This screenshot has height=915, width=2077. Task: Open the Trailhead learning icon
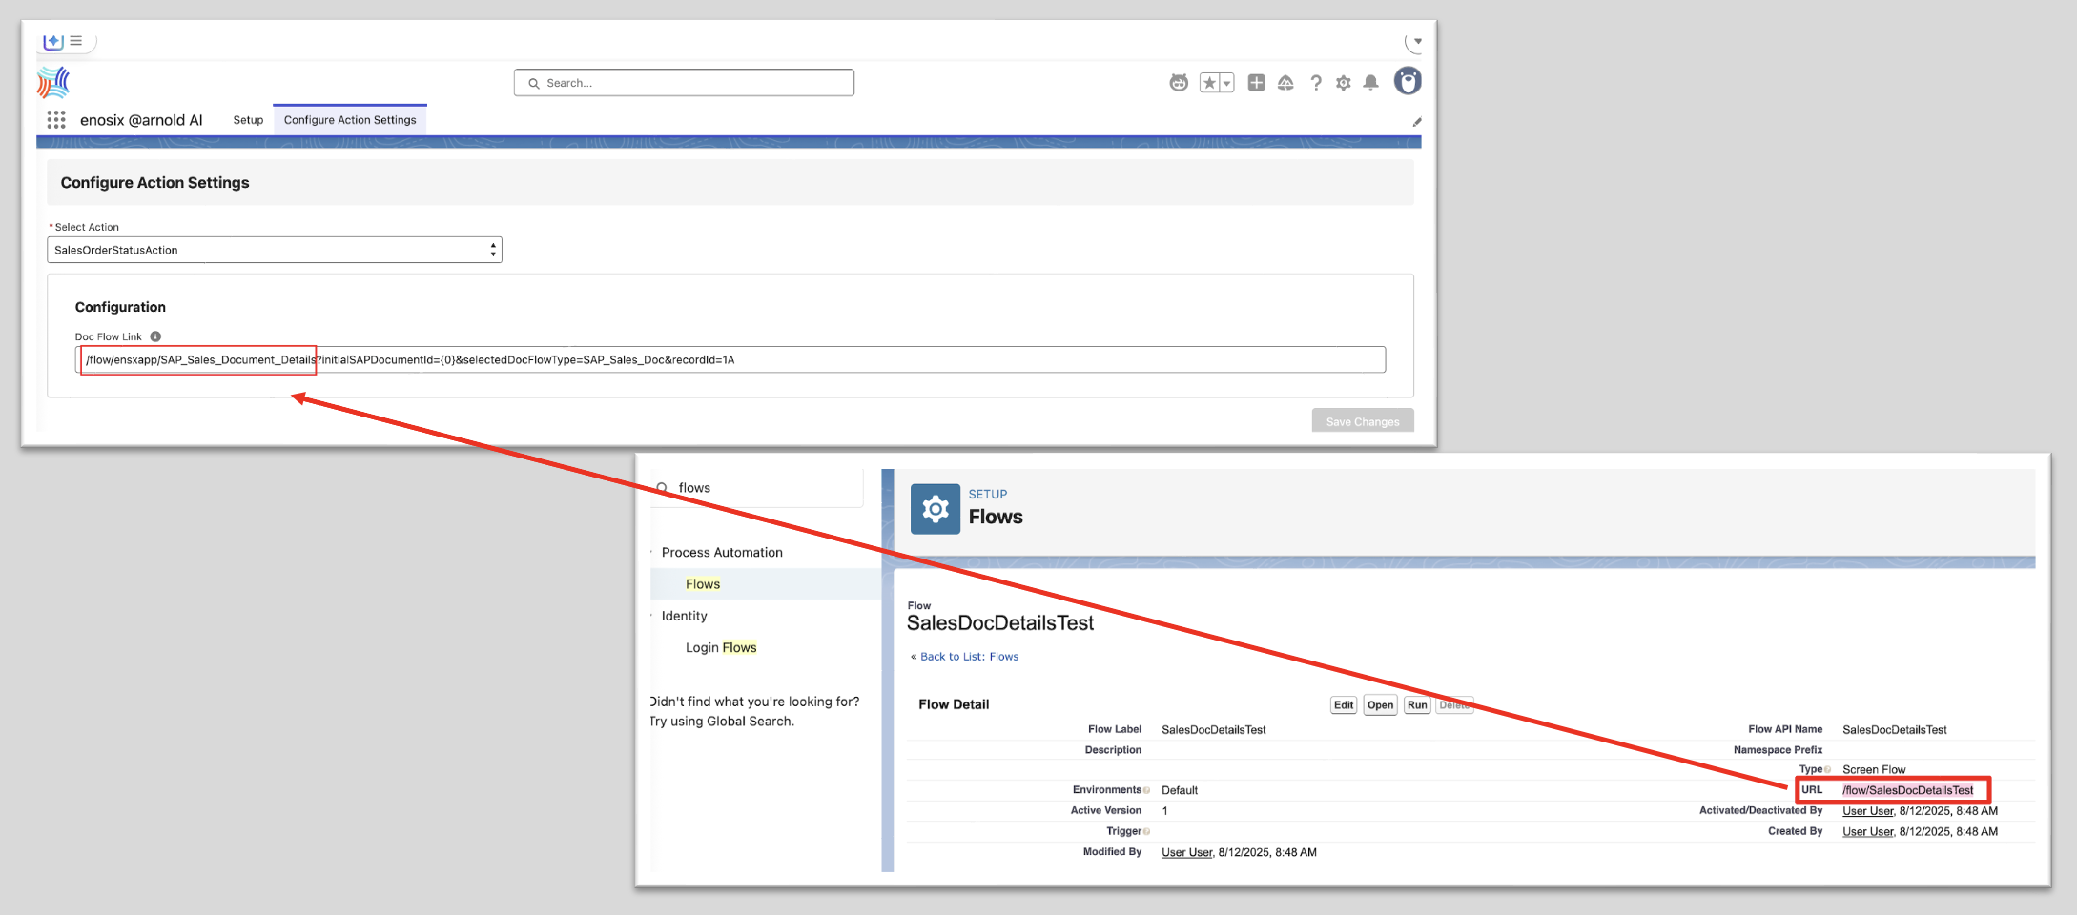(1285, 83)
